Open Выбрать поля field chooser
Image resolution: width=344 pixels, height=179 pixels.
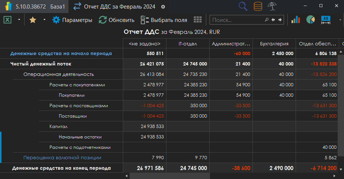point(163,20)
